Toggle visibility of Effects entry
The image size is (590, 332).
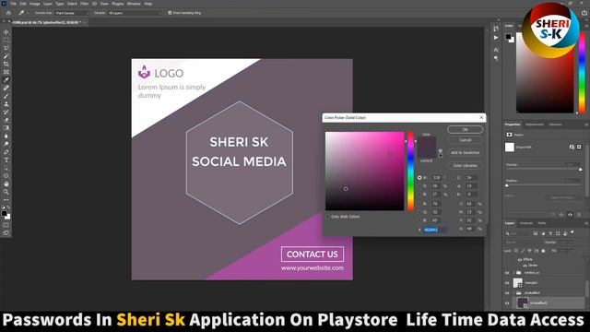click(x=520, y=260)
